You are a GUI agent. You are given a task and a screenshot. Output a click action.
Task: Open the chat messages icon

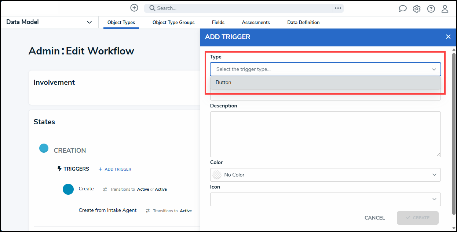tap(403, 9)
